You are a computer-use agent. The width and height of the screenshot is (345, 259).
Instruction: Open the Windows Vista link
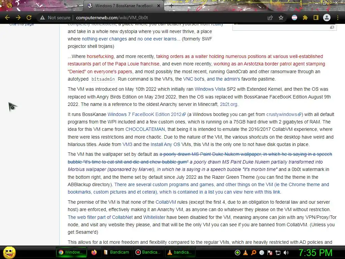coord(210,89)
